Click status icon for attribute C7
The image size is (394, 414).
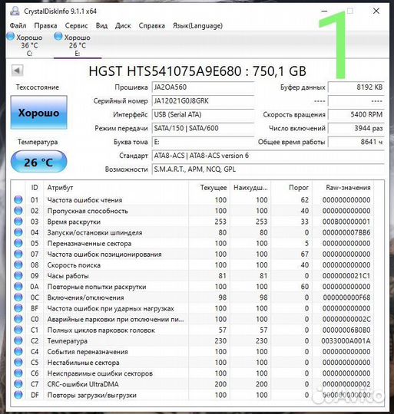coord(18,384)
